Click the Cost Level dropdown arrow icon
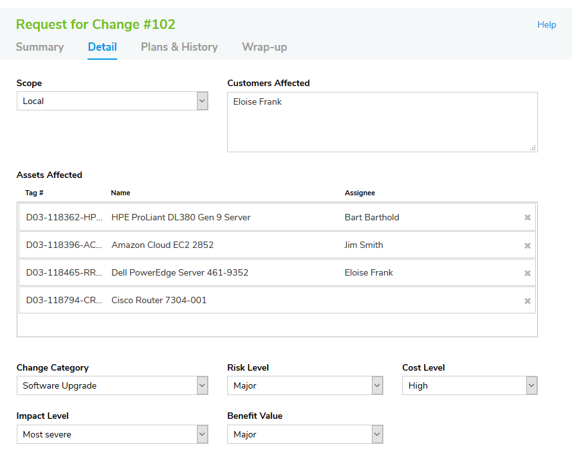The height and width of the screenshot is (458, 572). click(x=531, y=385)
